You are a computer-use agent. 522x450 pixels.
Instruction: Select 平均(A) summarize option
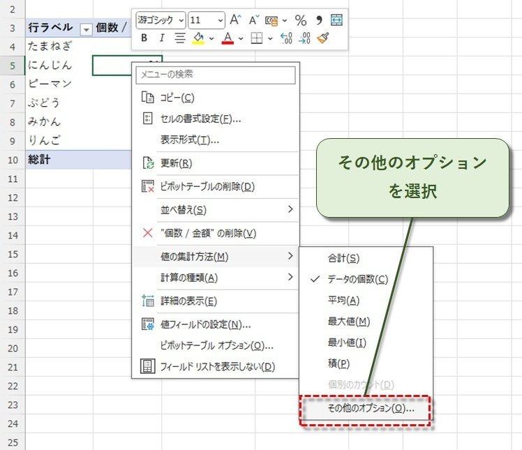click(x=366, y=301)
